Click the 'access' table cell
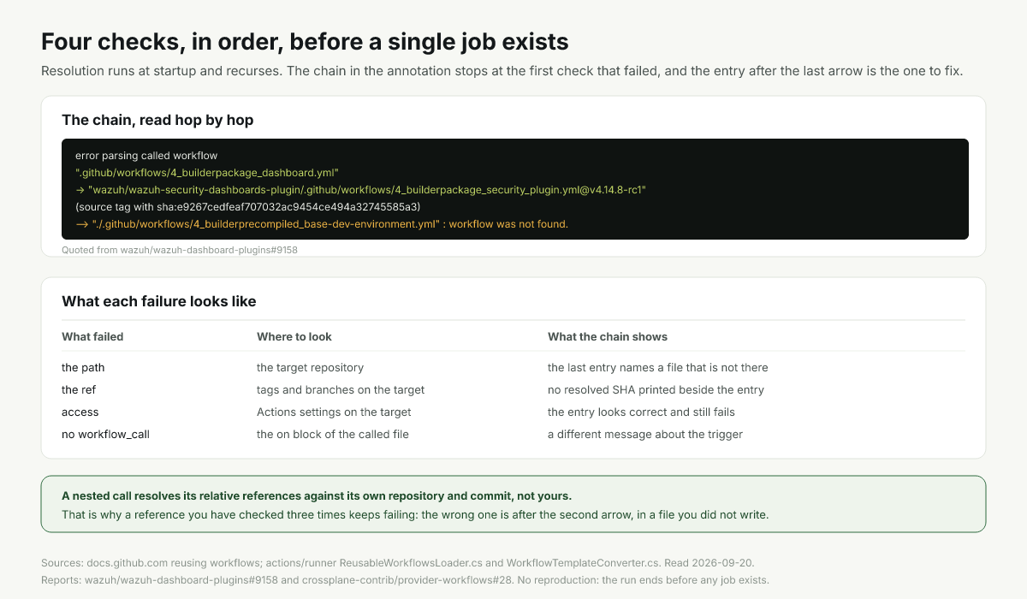 pyautogui.click(x=80, y=412)
